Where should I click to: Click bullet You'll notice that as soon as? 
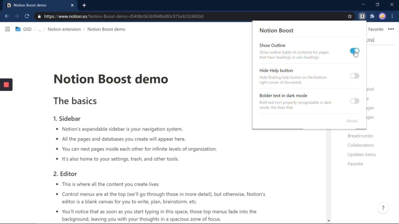[x=159, y=215]
